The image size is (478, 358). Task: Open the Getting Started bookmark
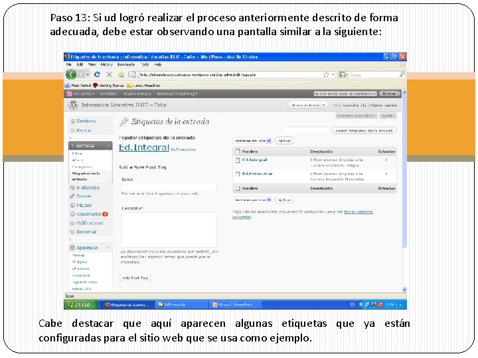coord(109,86)
